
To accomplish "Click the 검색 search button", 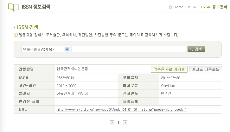I will 196,49.
